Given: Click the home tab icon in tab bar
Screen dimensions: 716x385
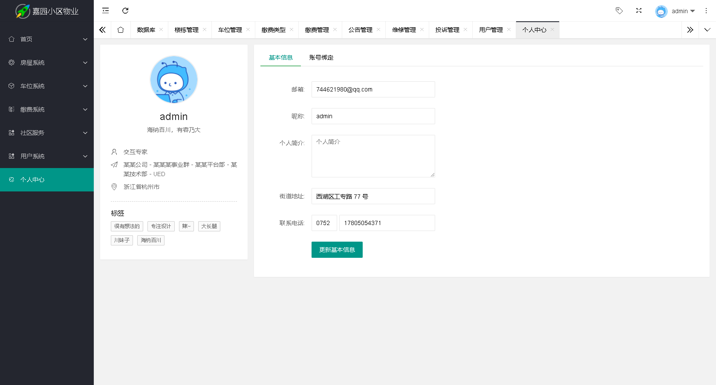Looking at the screenshot, I should coord(121,30).
